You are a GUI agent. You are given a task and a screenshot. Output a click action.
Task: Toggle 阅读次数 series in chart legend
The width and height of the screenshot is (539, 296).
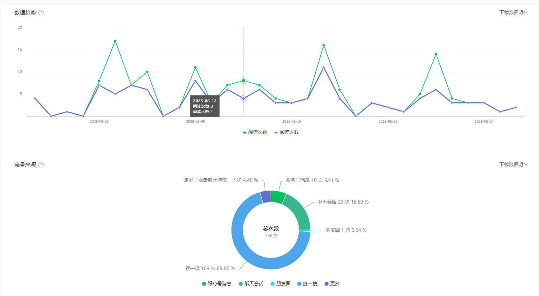pos(255,132)
